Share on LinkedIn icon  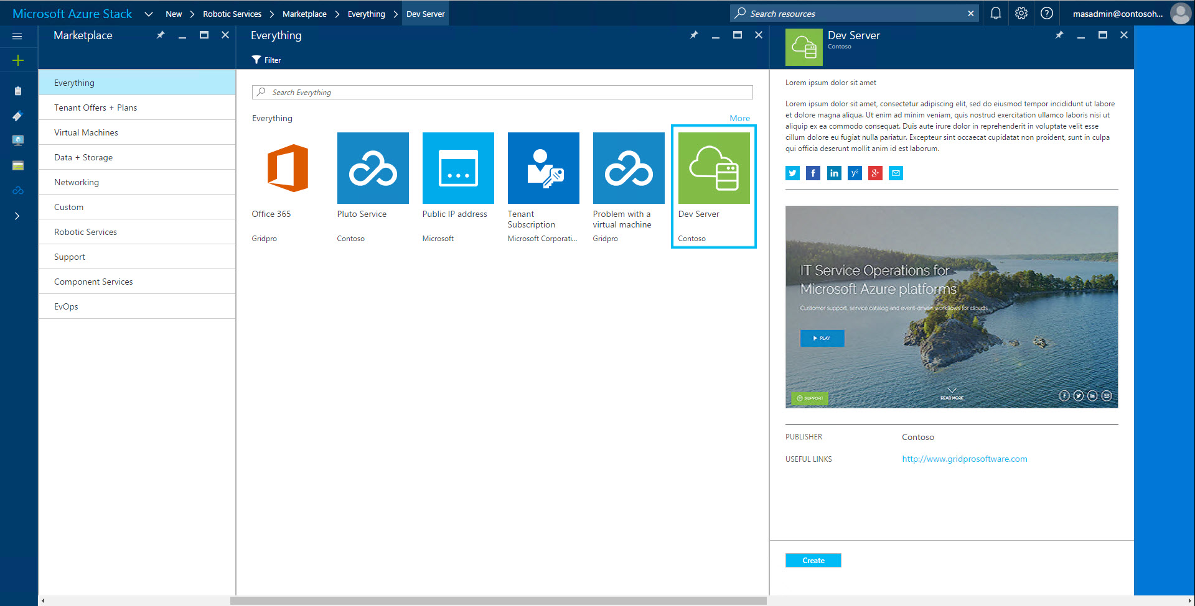tap(834, 173)
